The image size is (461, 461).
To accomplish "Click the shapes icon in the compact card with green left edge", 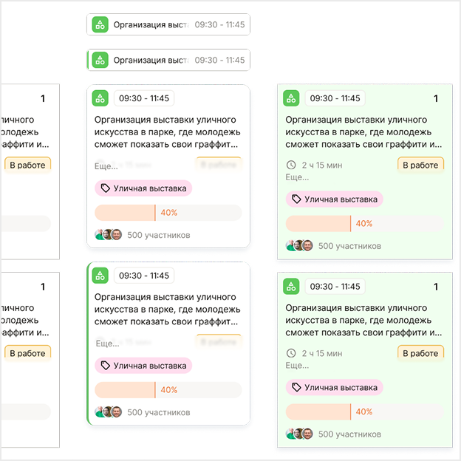I will (x=100, y=60).
